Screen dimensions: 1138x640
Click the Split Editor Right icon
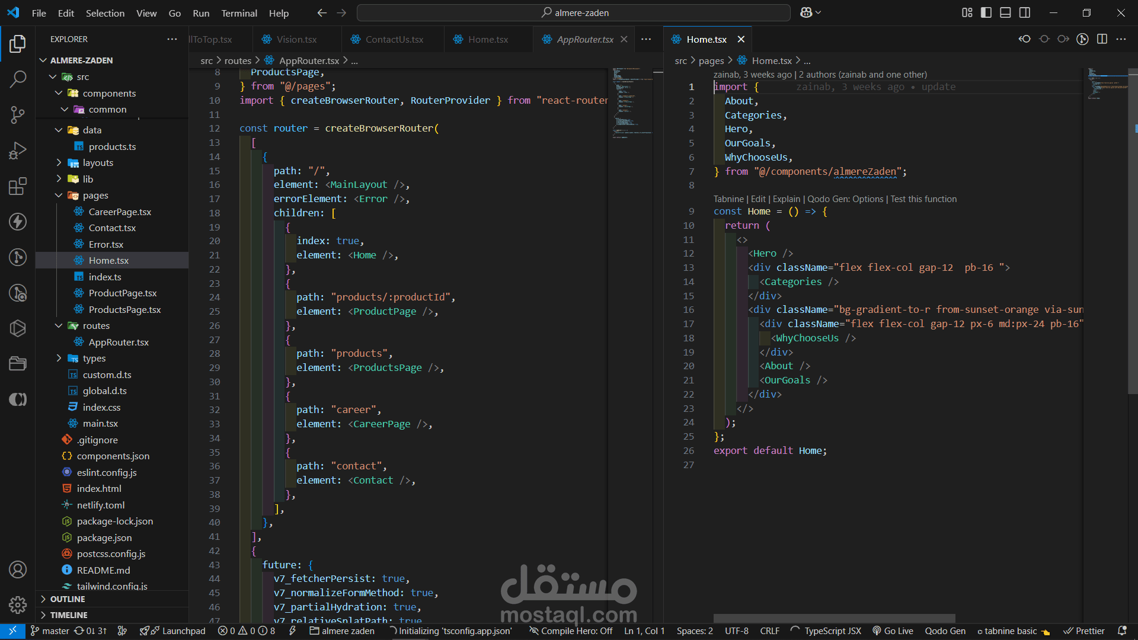tap(1102, 39)
